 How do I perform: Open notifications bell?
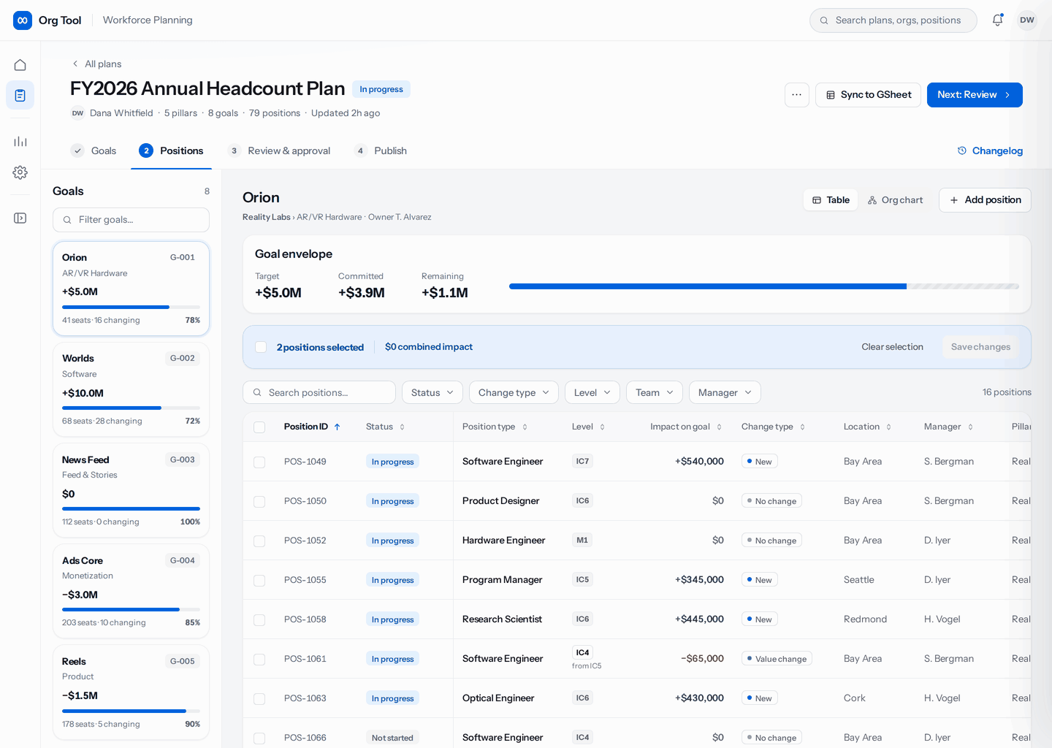coord(997,20)
